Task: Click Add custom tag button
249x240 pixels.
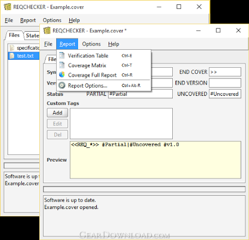Action: [x=57, y=113]
